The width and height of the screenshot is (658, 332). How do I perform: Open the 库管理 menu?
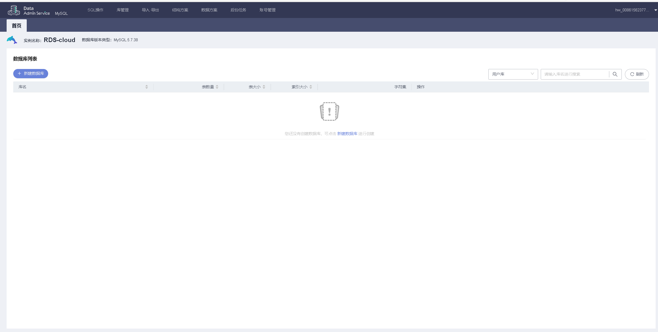point(123,10)
